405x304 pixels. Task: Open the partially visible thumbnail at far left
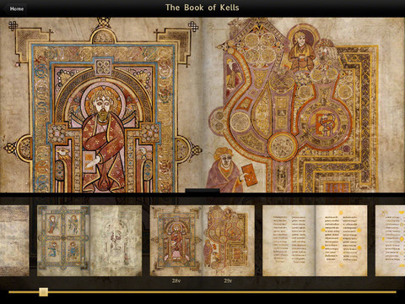pyautogui.click(x=14, y=241)
